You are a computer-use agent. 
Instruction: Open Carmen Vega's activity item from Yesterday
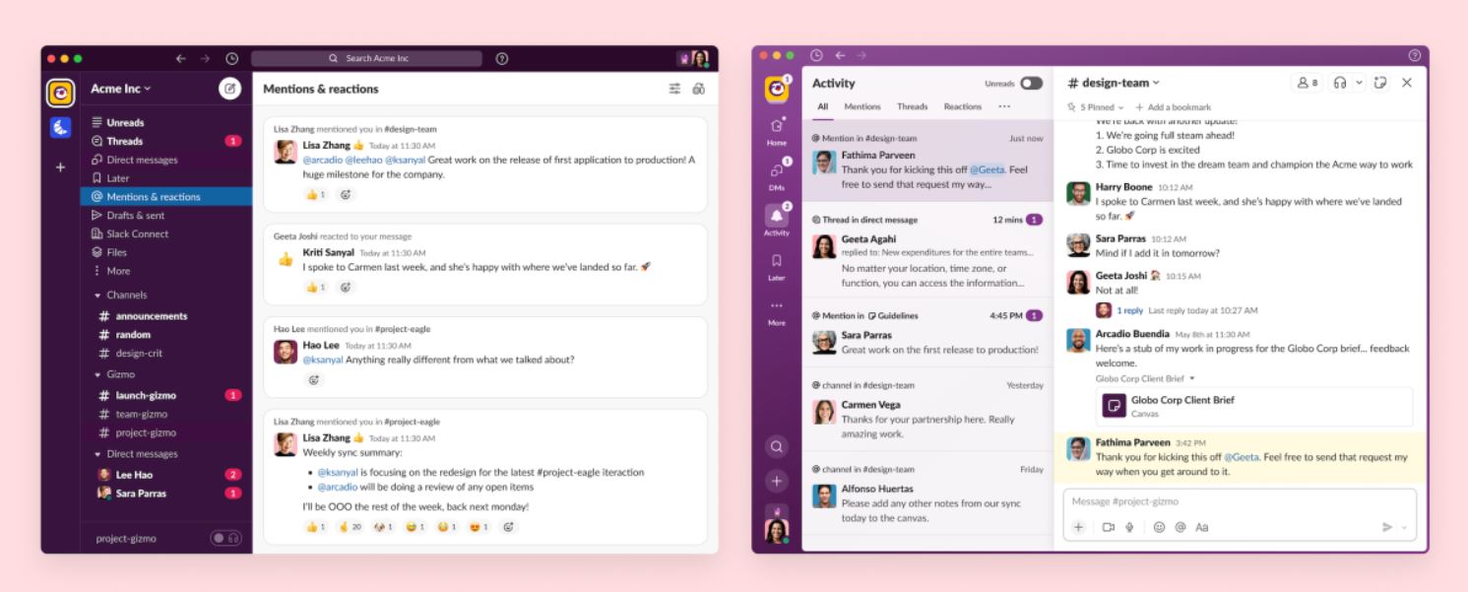click(x=927, y=412)
